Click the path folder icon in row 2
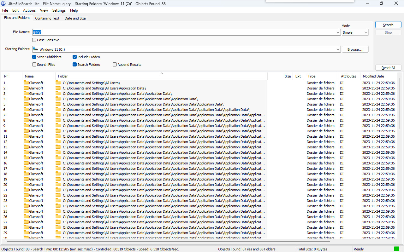 coord(58,88)
